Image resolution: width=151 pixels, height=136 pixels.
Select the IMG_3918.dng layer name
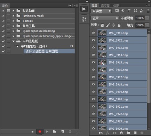(x=118, y=84)
